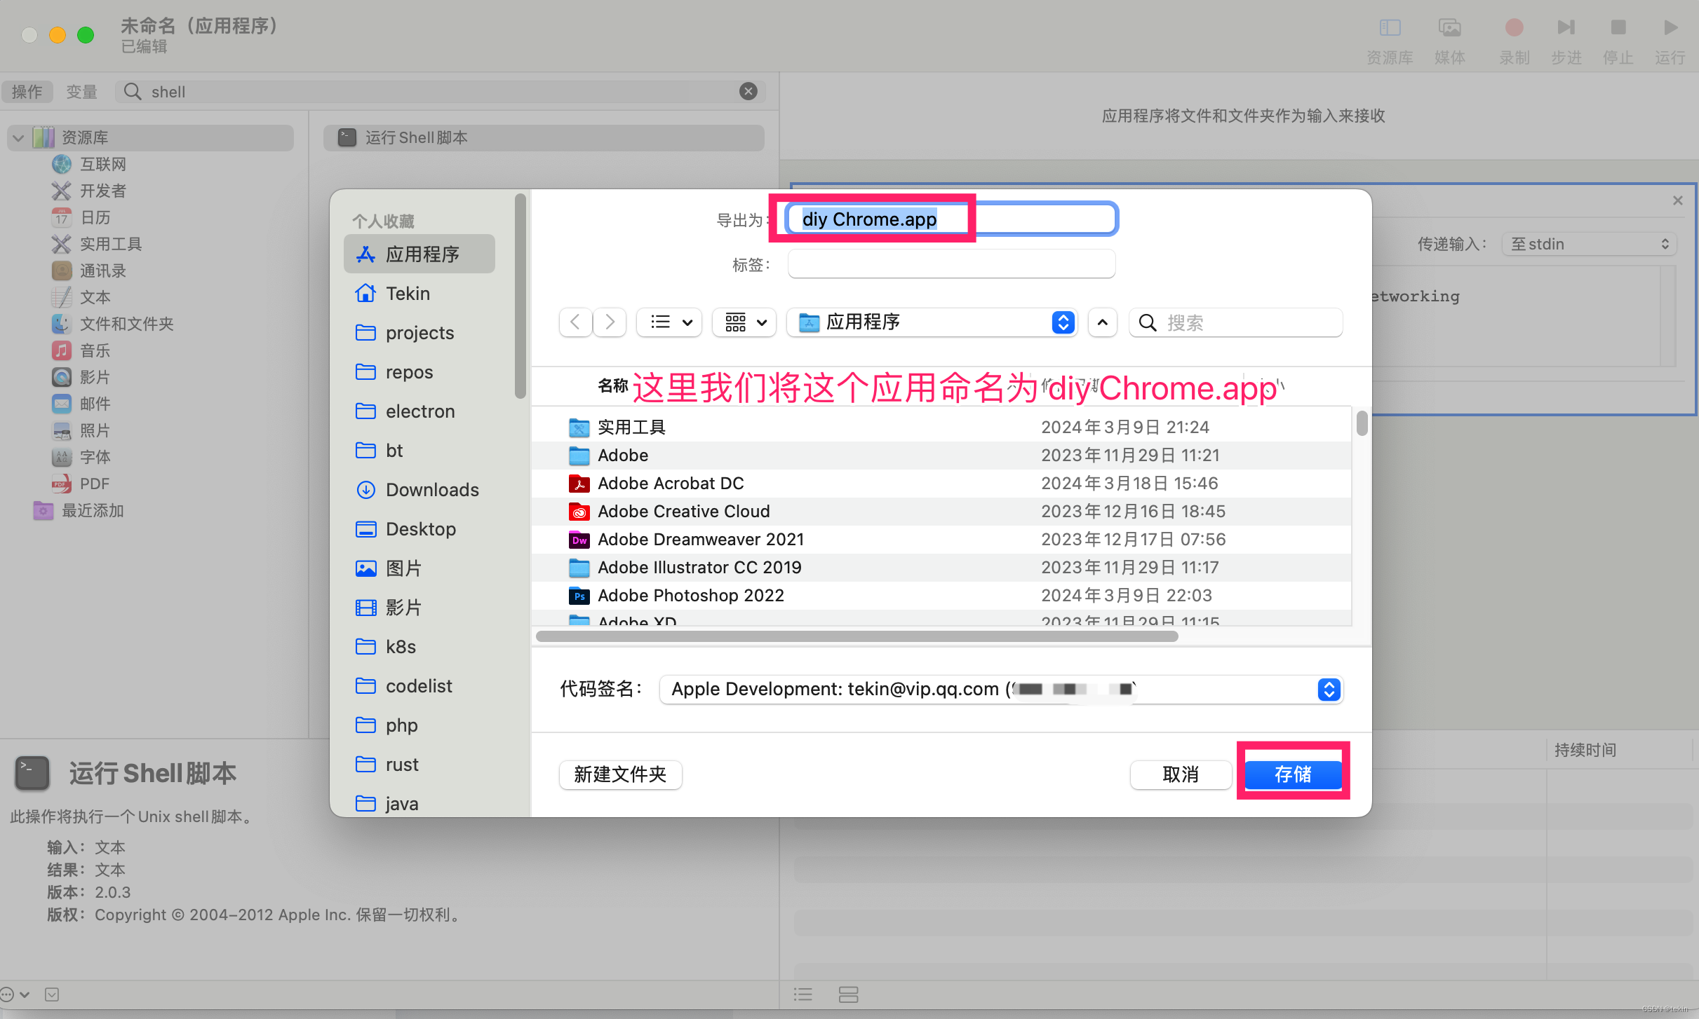1699x1019 pixels.
Task: Select Downloads in the sidebar
Action: 431,490
